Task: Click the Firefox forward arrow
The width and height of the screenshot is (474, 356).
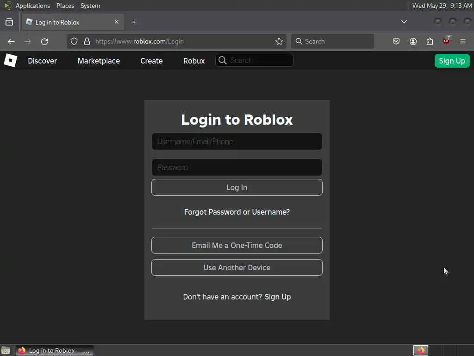Action: 28,41
